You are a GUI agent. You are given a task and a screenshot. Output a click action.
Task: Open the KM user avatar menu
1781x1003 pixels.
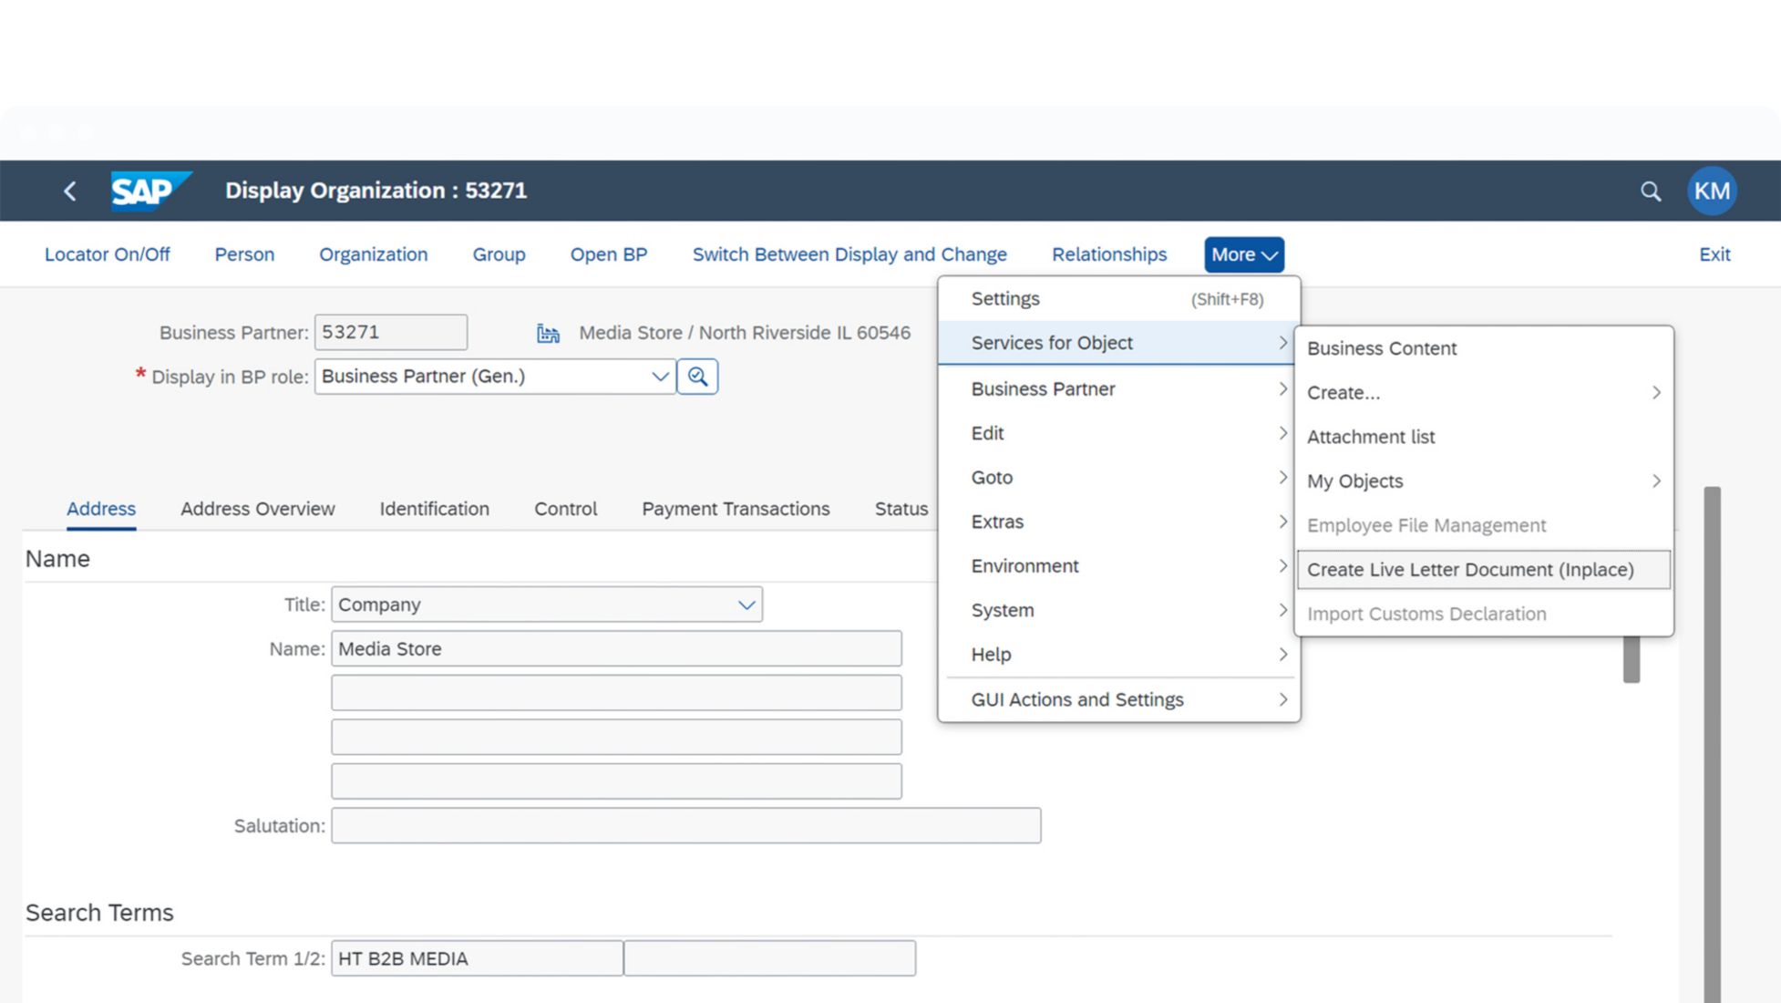1711,191
